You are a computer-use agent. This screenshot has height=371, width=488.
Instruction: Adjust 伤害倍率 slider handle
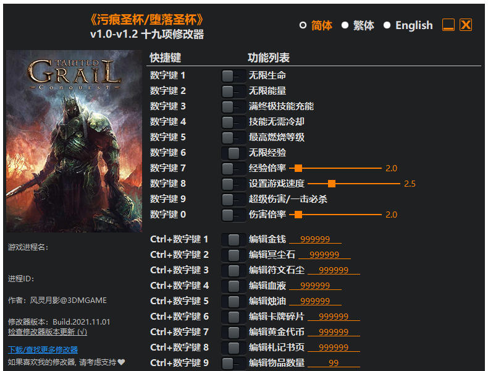(298, 215)
